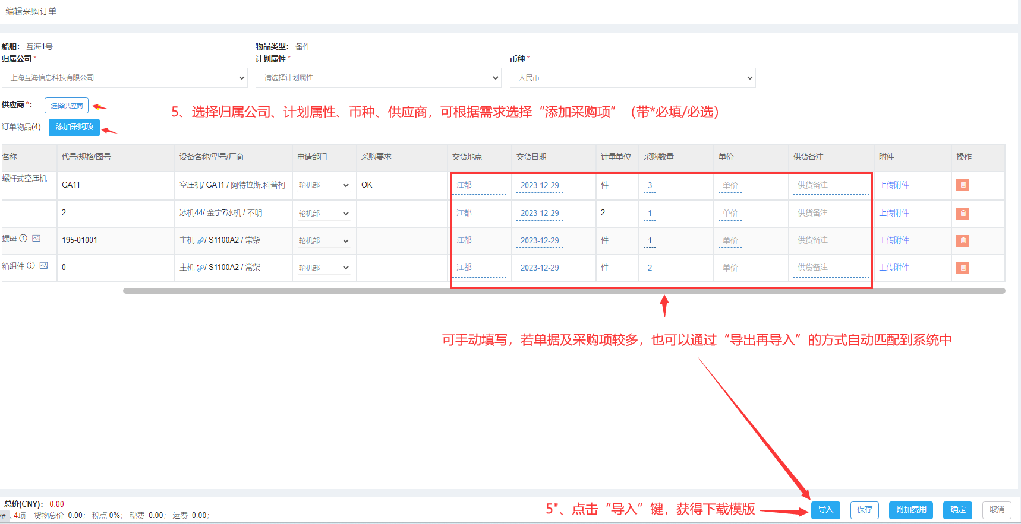Click 供货备注 field in GA11 row
The height and width of the screenshot is (524, 1021).
click(x=831, y=186)
